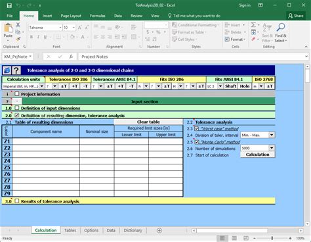
Task: Open Find & Select magnifier
Action: (281, 28)
